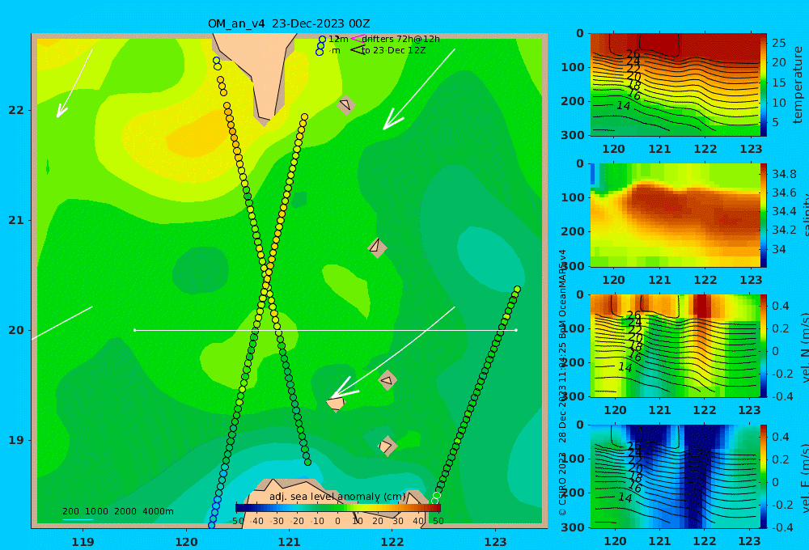
Task: Click the "-50" label on the anomaly scale
Action: pyautogui.click(x=237, y=521)
